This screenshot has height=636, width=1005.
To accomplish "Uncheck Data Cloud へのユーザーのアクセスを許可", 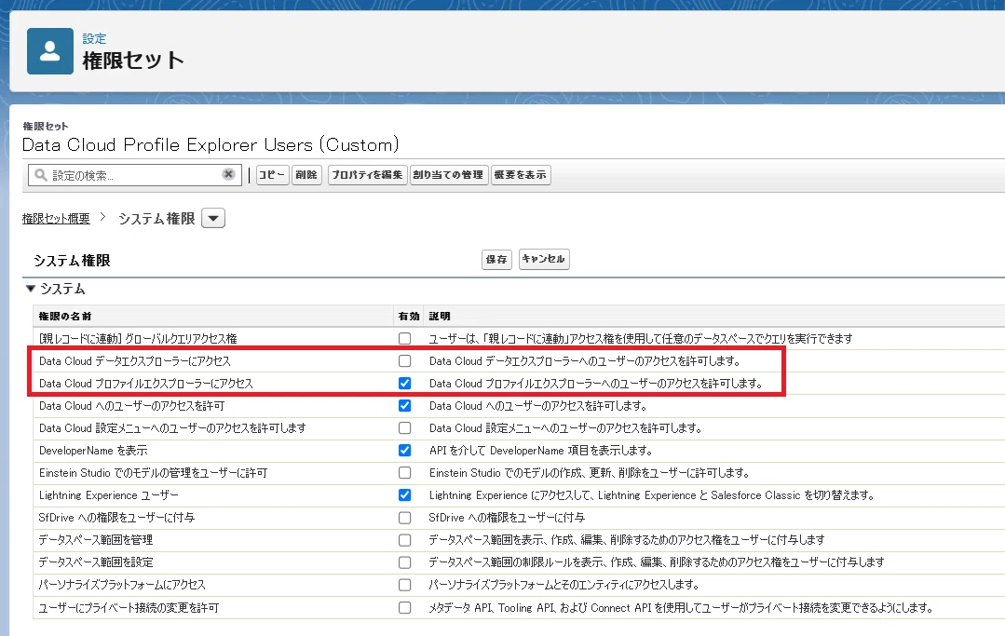I will pyautogui.click(x=404, y=405).
